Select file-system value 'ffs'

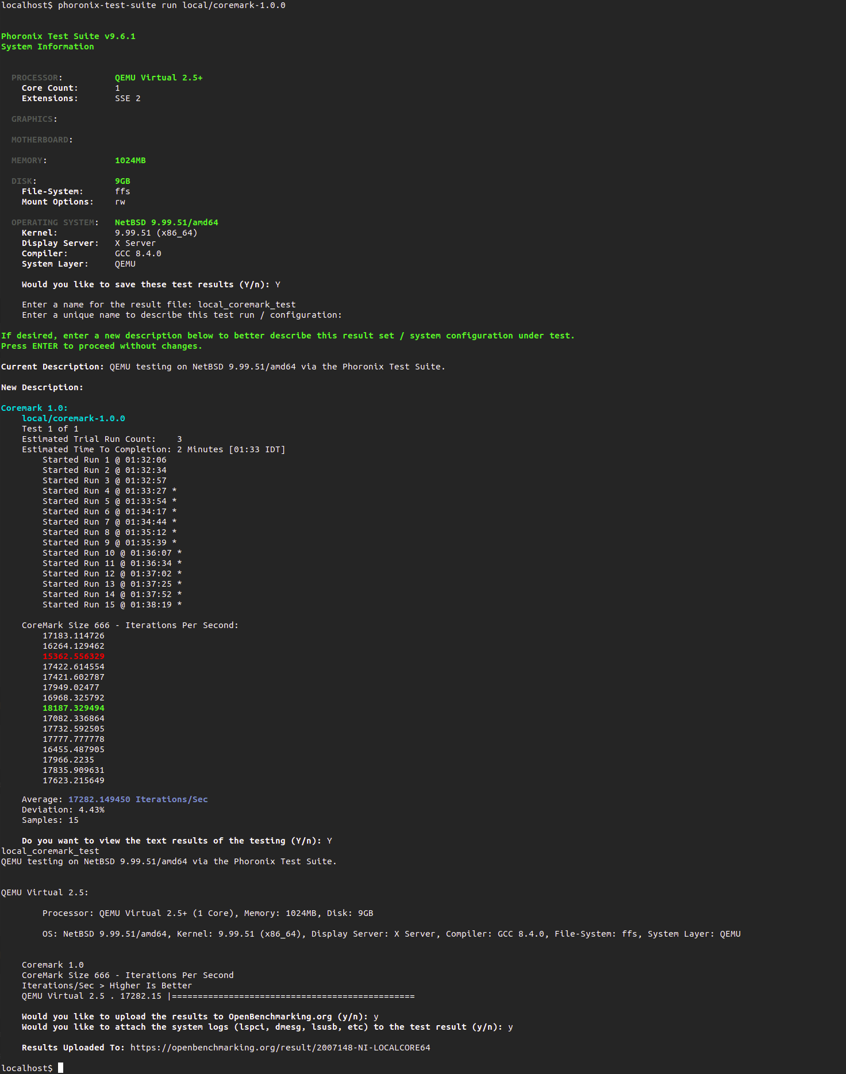[x=122, y=191]
